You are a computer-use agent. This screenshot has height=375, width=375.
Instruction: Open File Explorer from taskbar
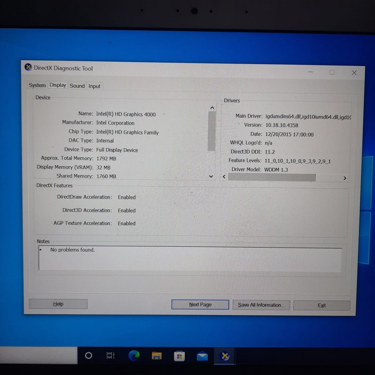[x=157, y=356]
